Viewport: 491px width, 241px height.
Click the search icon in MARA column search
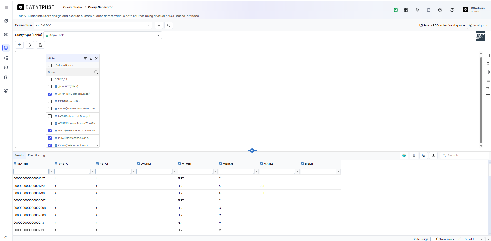pos(96,72)
